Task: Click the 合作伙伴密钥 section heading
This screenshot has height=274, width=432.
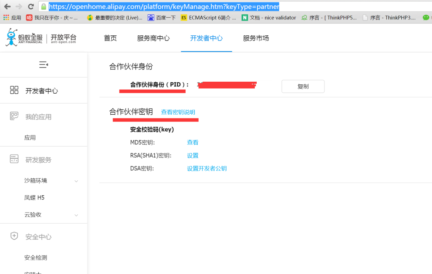Action: 131,112
